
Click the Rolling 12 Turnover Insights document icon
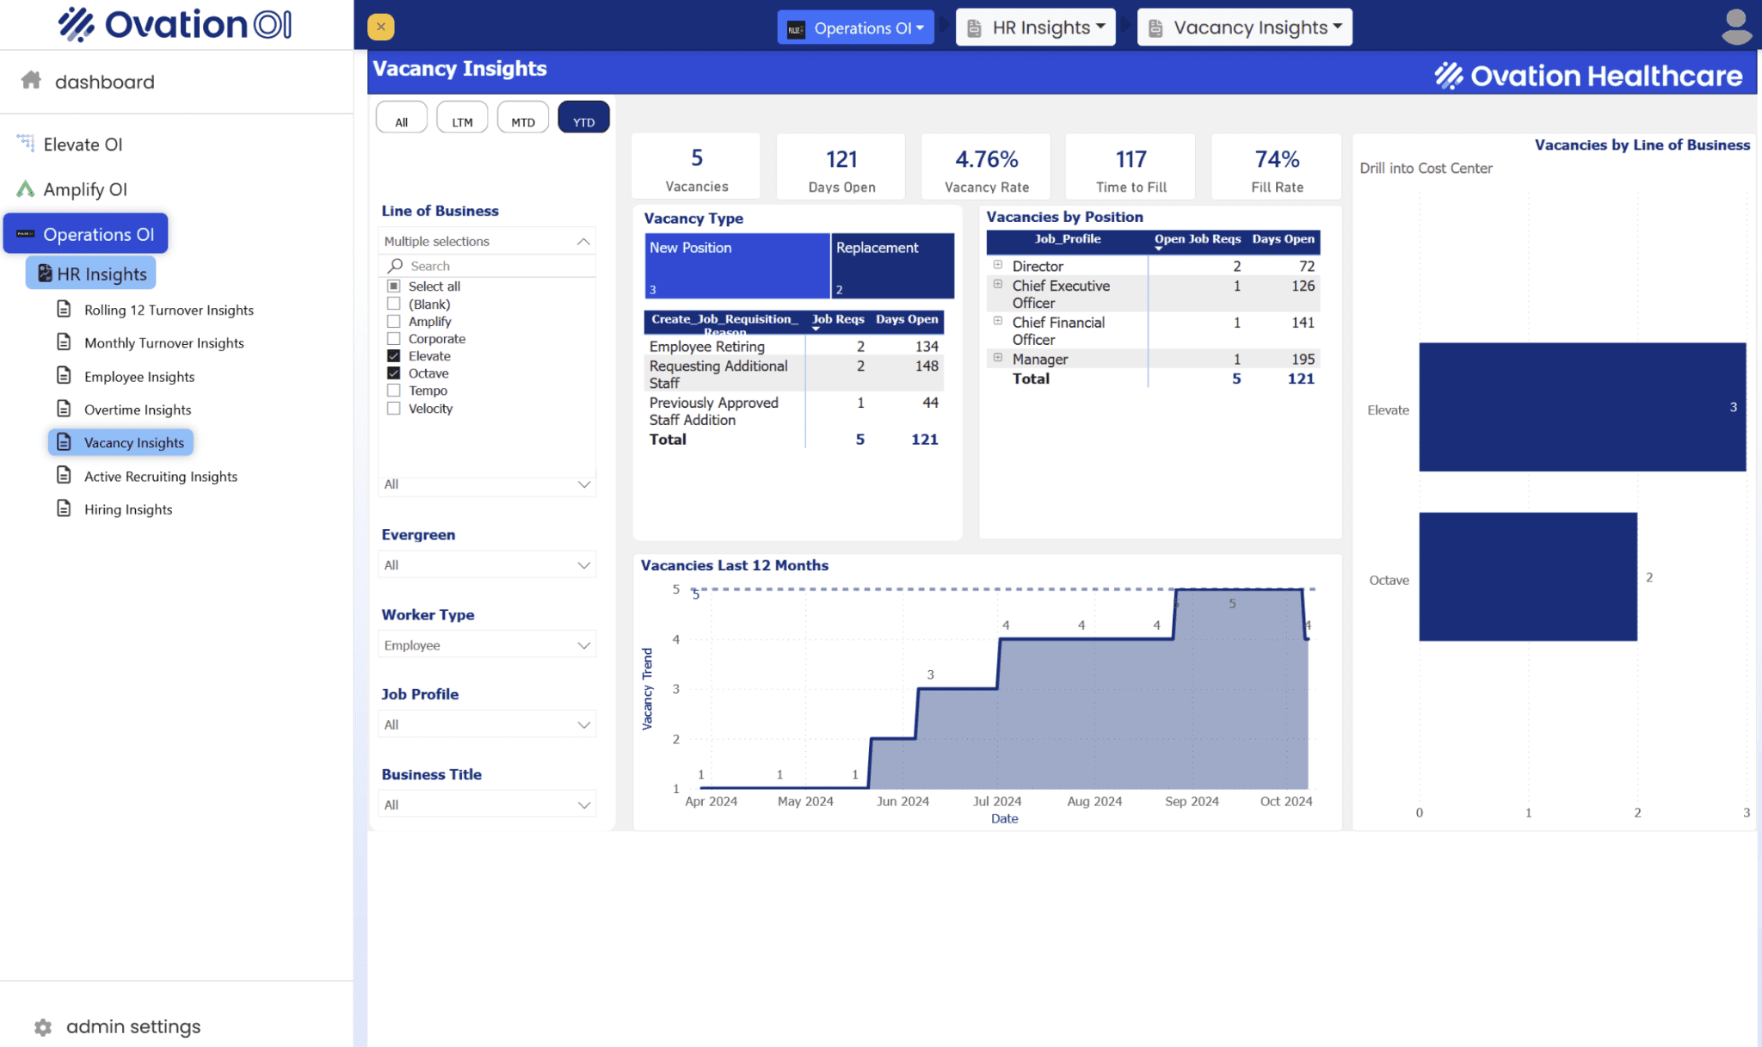click(x=64, y=309)
